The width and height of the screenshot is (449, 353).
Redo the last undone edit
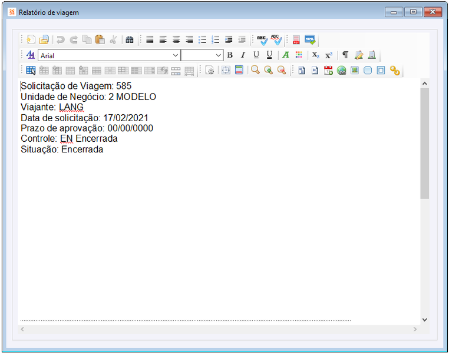click(74, 39)
